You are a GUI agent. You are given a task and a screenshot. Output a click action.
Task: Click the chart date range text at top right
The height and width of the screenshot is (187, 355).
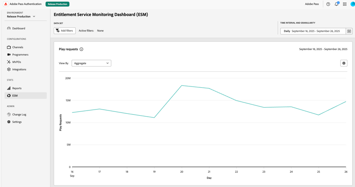323,49
